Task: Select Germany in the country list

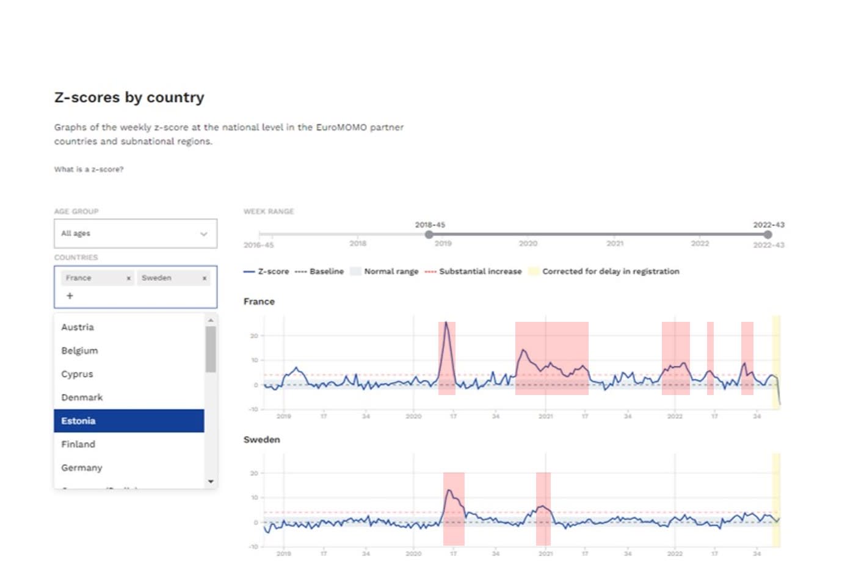Action: (82, 468)
